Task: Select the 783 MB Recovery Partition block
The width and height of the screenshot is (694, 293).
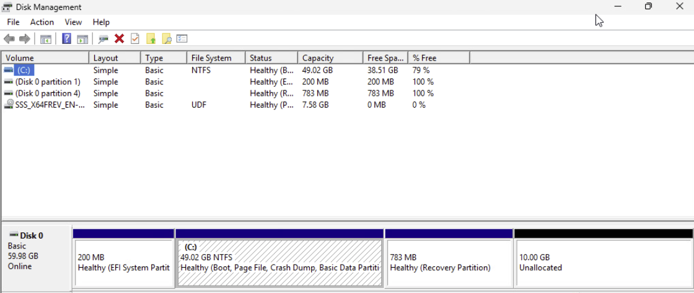Action: click(x=448, y=263)
